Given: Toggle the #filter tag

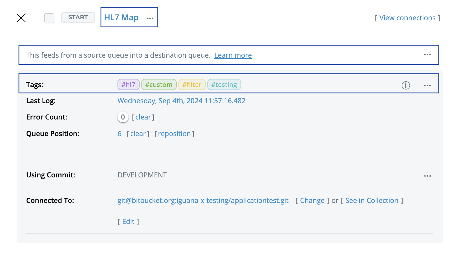Looking at the screenshot, I should (x=192, y=84).
